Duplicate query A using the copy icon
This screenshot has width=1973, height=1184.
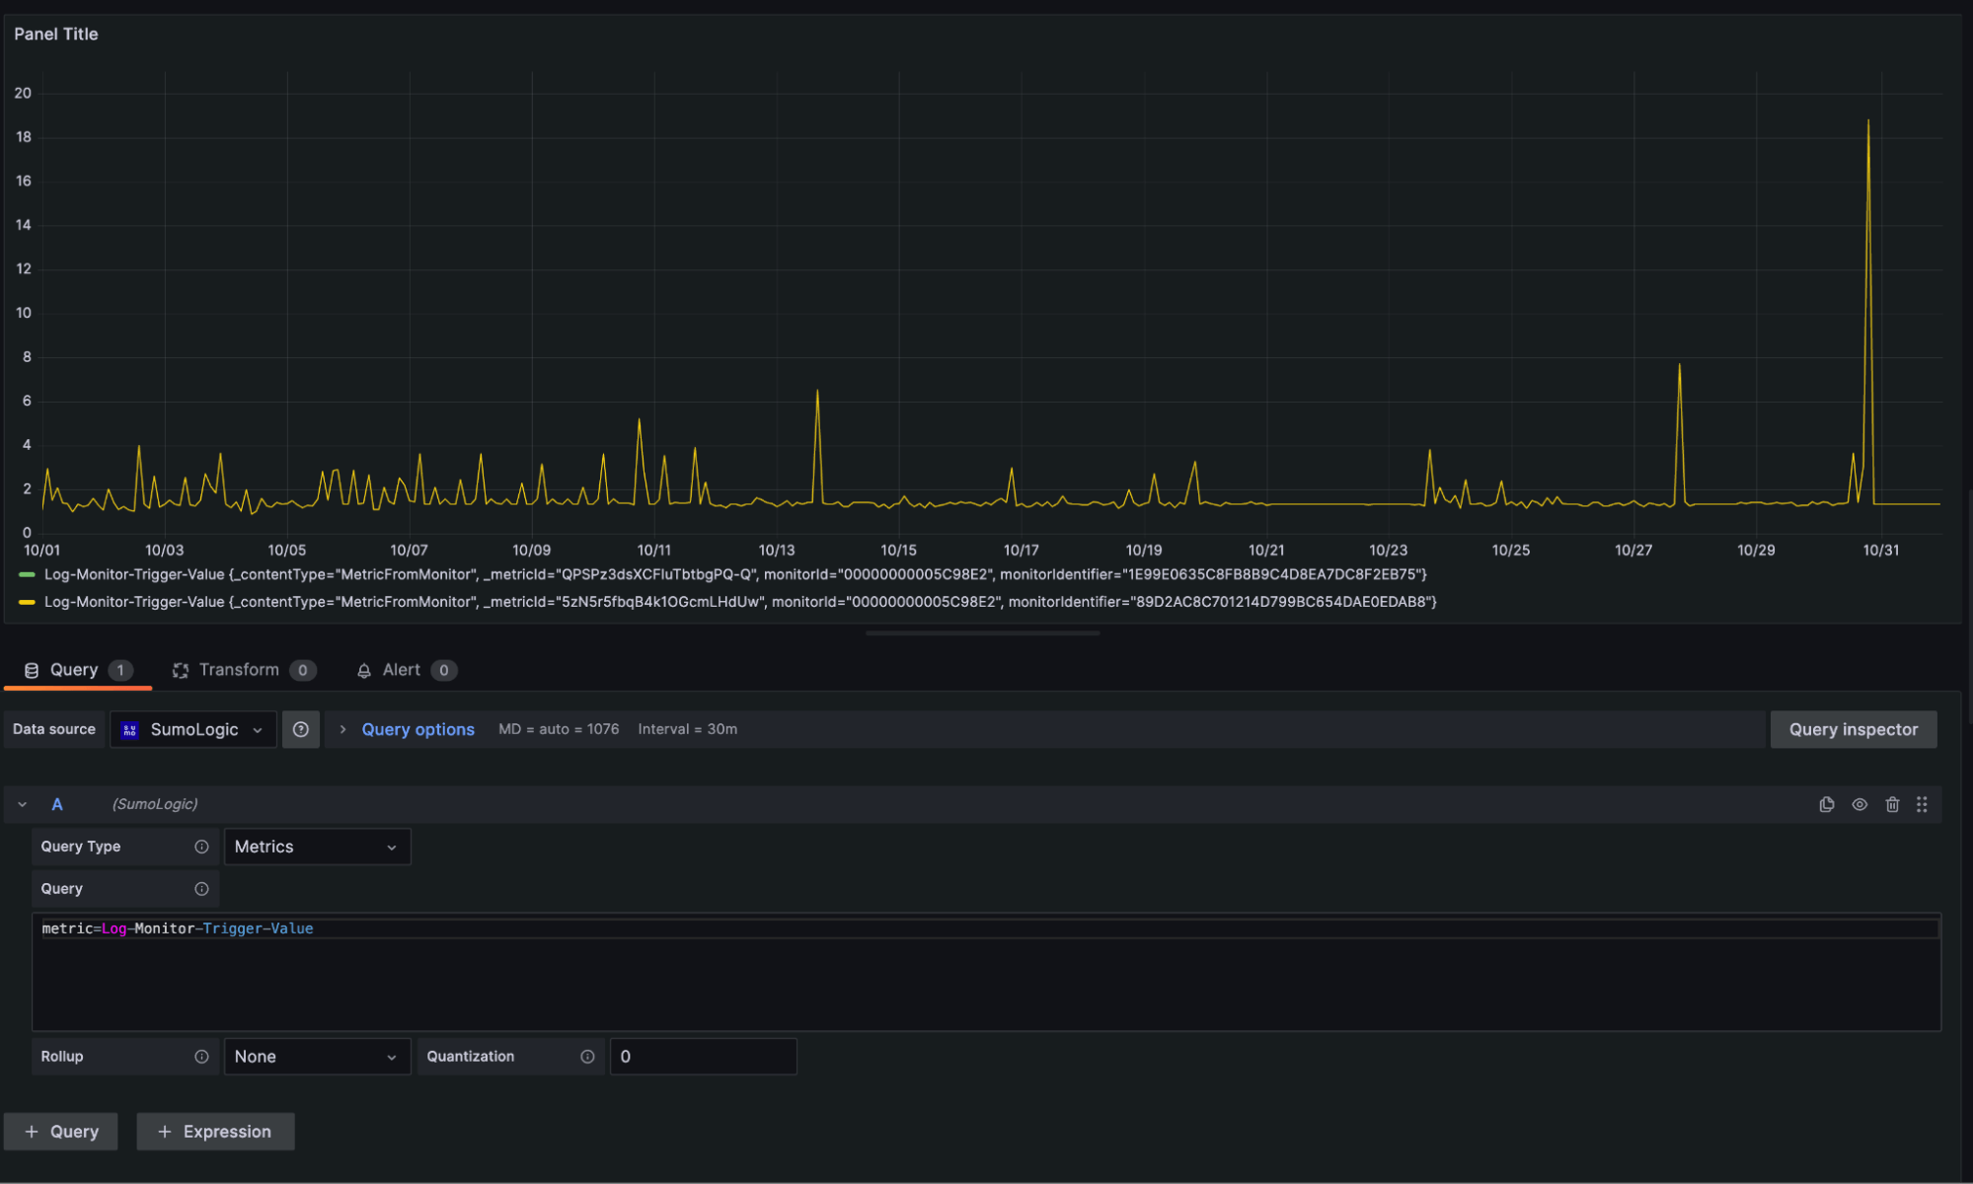pos(1827,804)
